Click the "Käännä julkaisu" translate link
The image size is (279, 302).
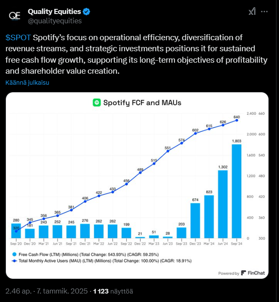tap(27, 83)
